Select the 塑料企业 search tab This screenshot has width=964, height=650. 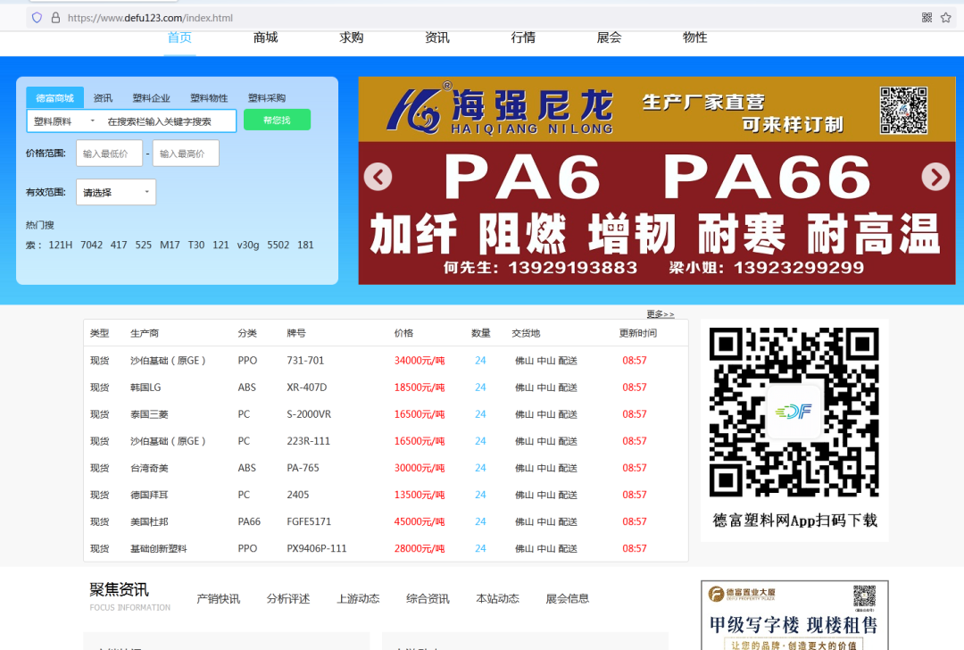151,98
